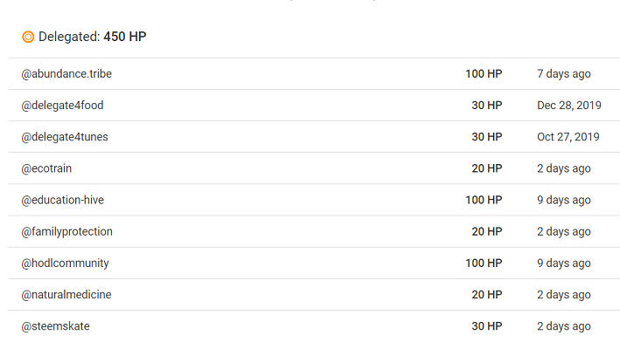Click 30 HP amount for @delegate4food

(487, 106)
